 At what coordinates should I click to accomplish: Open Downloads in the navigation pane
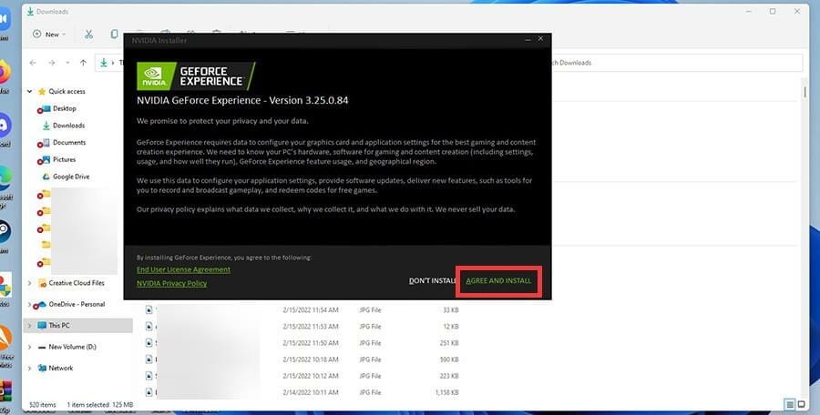pos(68,126)
